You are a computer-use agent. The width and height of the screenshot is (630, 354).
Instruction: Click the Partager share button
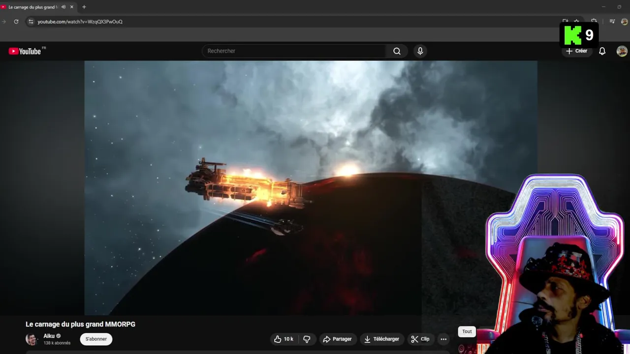click(x=337, y=339)
